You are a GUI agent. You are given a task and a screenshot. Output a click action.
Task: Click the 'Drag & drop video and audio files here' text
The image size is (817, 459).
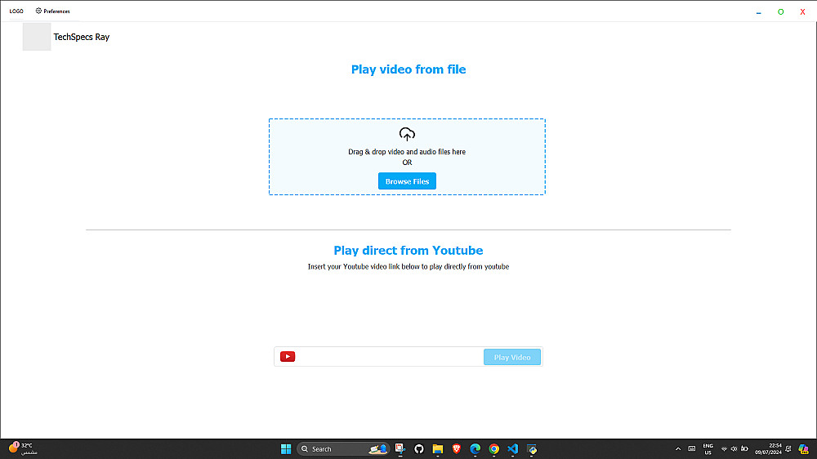click(407, 152)
